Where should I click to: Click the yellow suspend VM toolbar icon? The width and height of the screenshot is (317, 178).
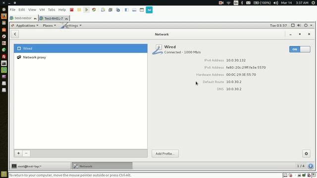click(79, 10)
